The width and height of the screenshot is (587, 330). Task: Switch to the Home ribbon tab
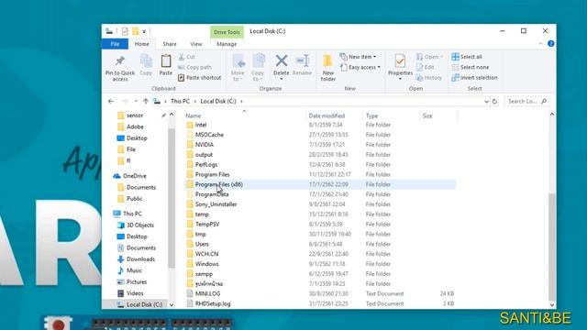pyautogui.click(x=142, y=44)
